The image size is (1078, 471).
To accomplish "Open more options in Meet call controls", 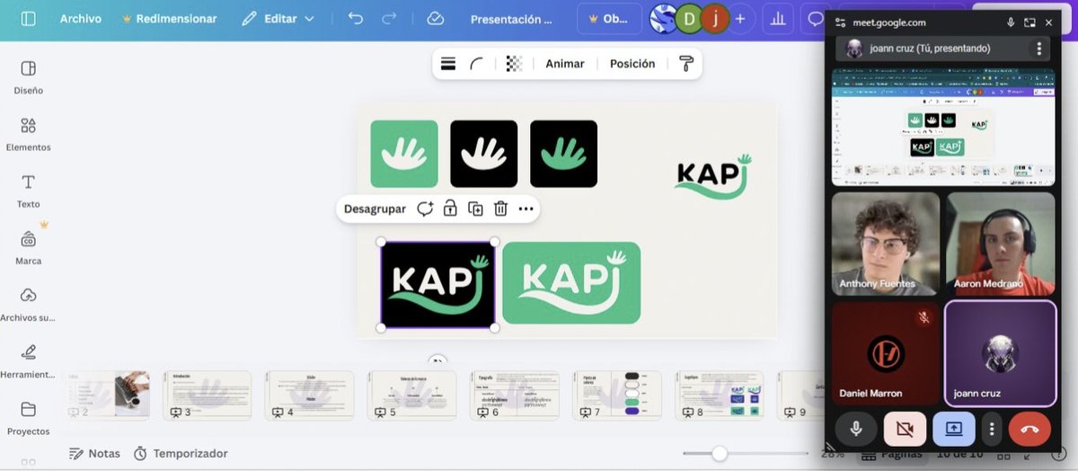I will tap(991, 430).
